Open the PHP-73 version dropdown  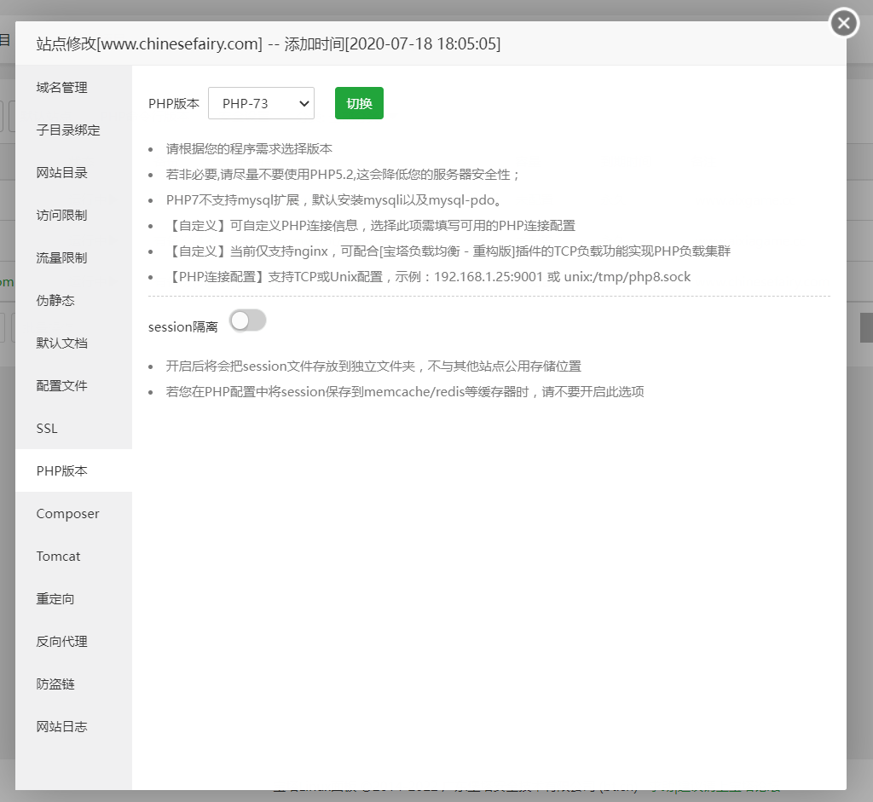[x=261, y=102]
